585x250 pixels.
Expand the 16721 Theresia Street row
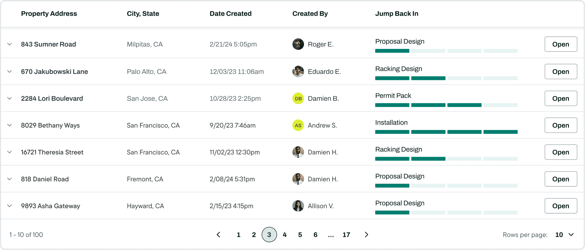(x=10, y=152)
